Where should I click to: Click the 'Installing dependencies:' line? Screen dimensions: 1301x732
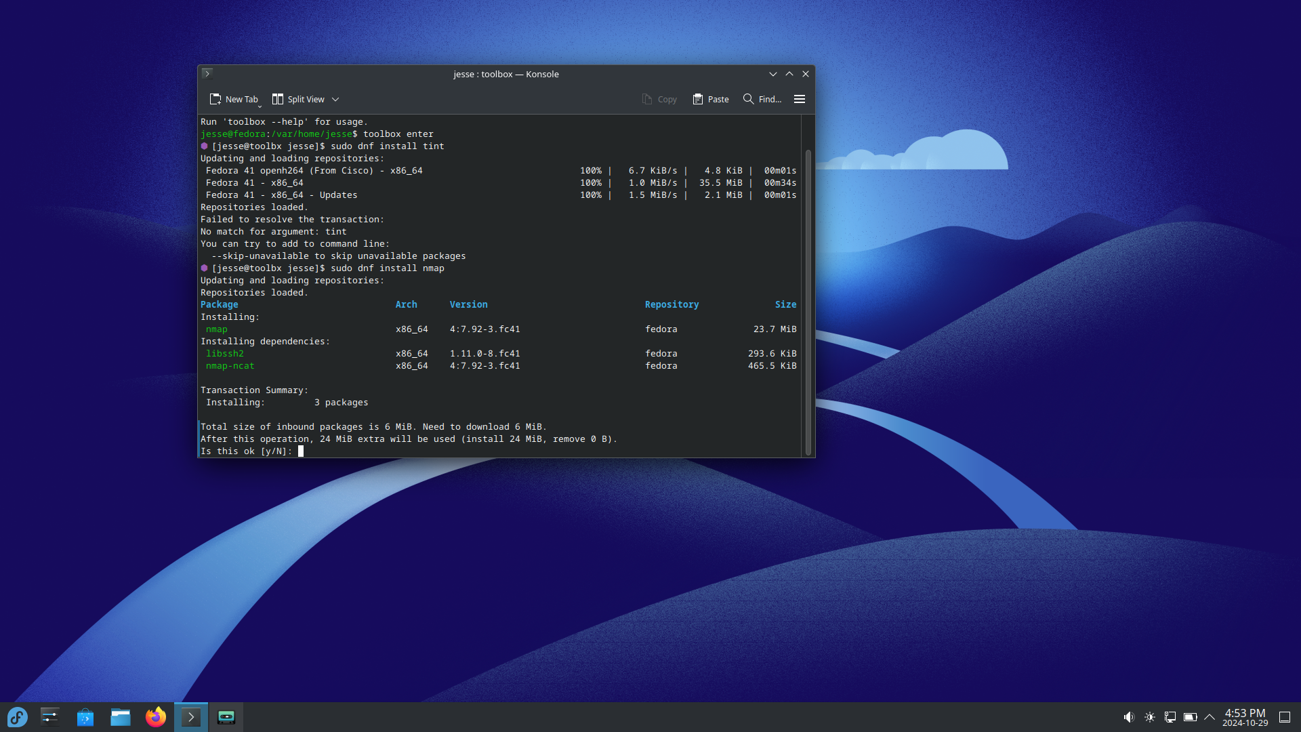[x=266, y=342]
